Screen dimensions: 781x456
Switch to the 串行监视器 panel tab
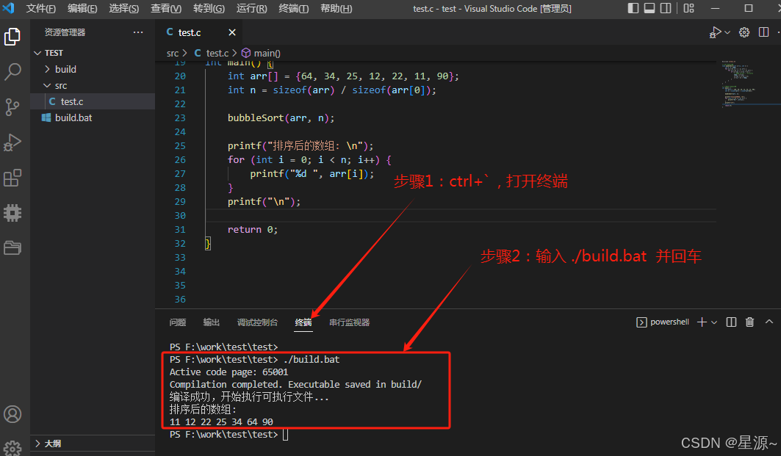click(350, 322)
